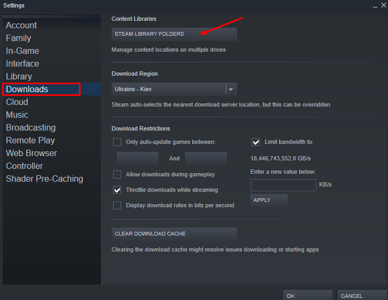Open the auto-update end time selector
388x300 pixels.
[206, 158]
